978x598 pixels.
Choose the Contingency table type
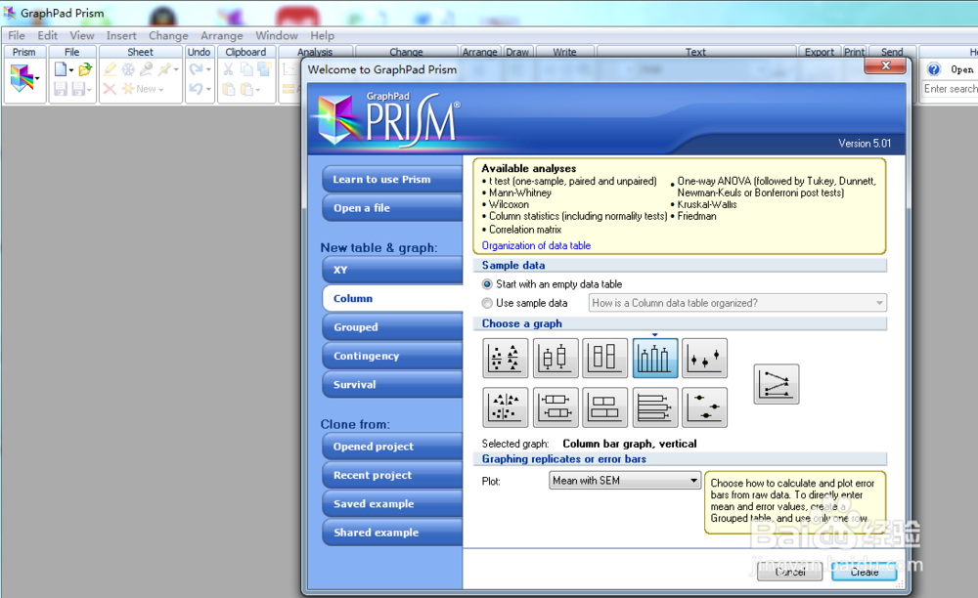pyautogui.click(x=392, y=356)
